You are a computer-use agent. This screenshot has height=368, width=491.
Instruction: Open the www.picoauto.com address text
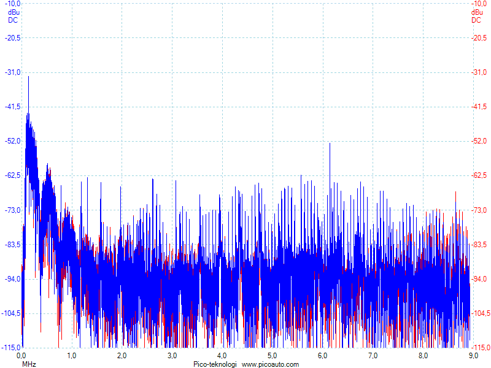(270, 364)
